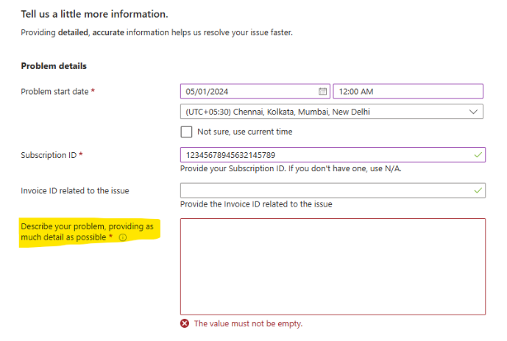
Task: Expand the time zone dropdown chevron
Action: (473, 112)
